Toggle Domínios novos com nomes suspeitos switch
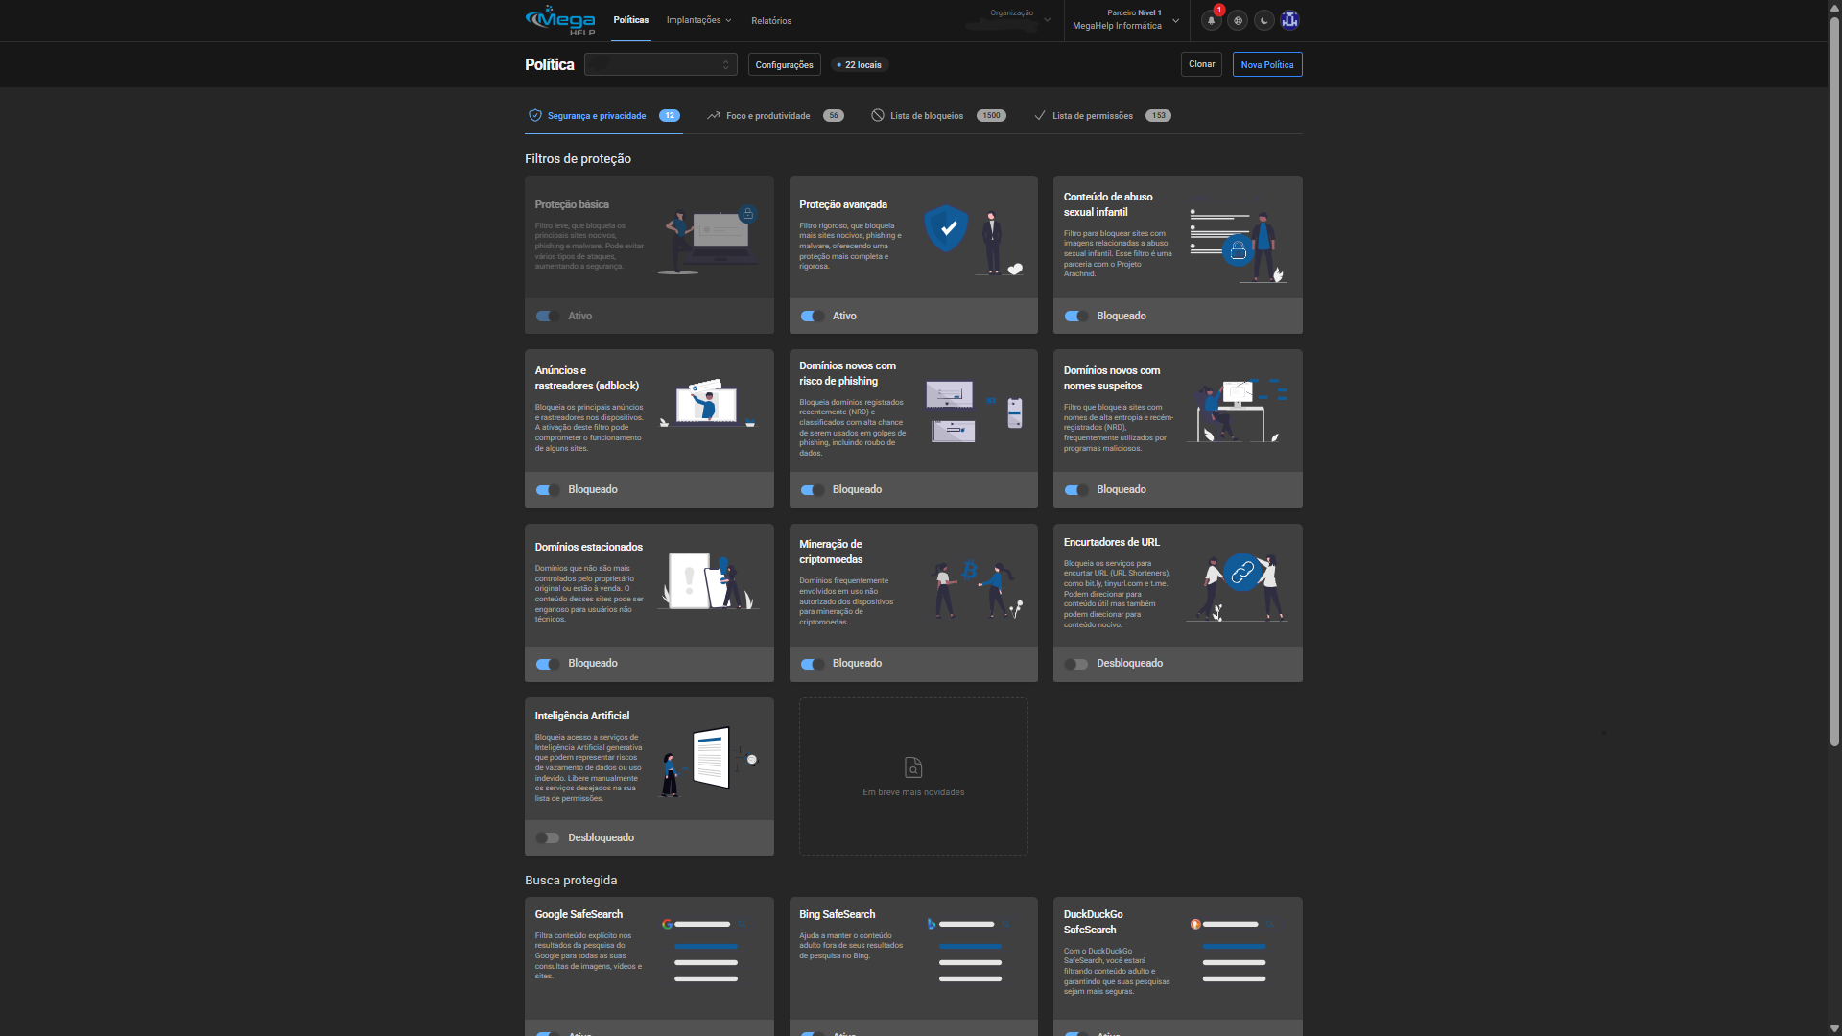 1075,490
